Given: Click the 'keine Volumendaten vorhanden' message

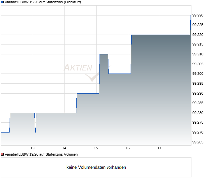Looking at the screenshot, I should tap(96, 167).
